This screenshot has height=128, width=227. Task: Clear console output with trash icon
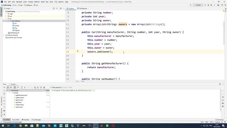coord(223,106)
